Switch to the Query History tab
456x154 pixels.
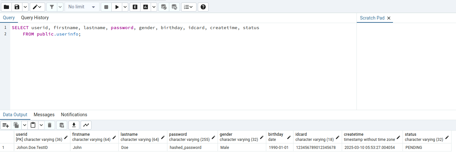pyautogui.click(x=35, y=18)
